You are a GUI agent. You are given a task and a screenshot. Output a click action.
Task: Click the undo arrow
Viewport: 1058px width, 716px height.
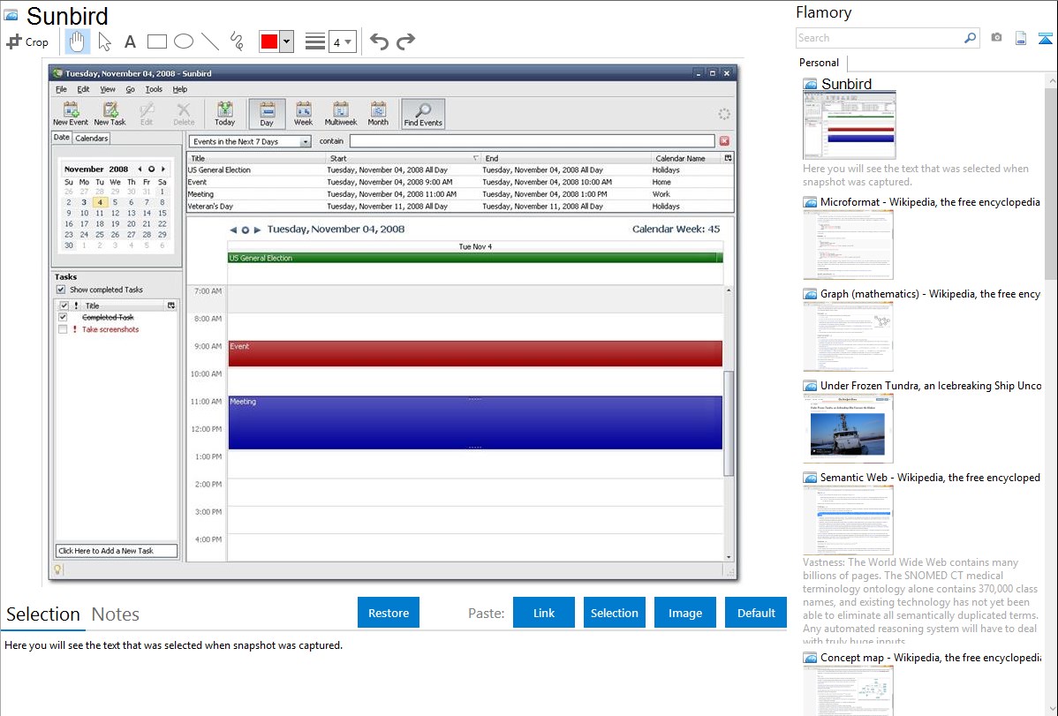pyautogui.click(x=379, y=41)
